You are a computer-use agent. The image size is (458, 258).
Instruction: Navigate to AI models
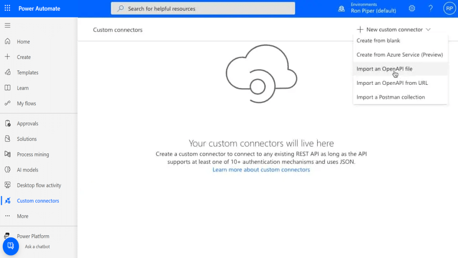(x=28, y=170)
